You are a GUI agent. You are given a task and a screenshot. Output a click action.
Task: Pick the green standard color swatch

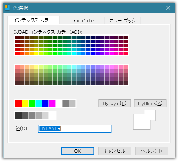coord(32,103)
